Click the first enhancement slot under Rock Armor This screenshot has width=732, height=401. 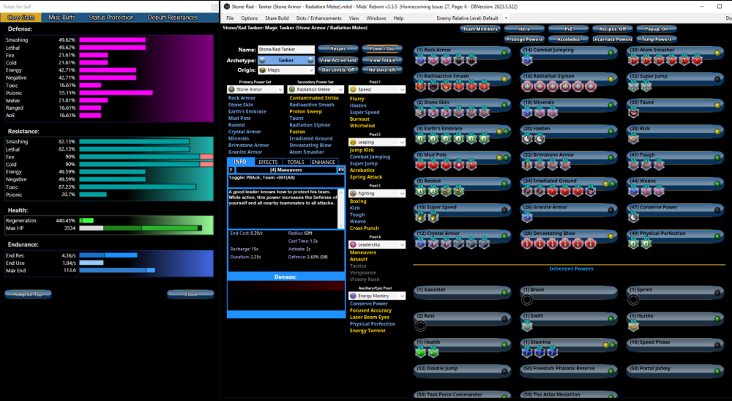421,61
